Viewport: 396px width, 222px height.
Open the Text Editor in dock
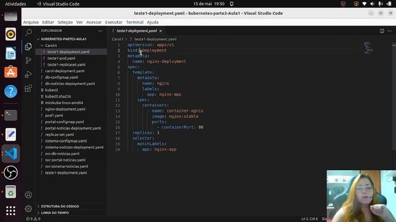click(11, 134)
